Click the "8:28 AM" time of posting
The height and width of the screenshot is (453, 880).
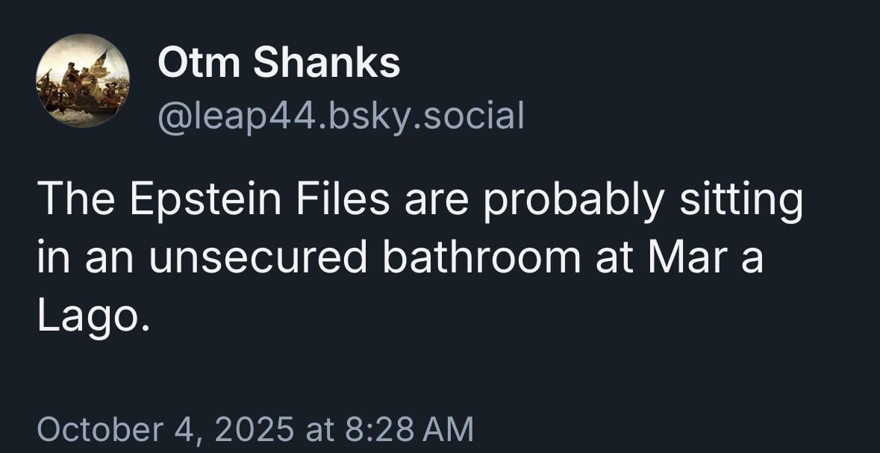[408, 429]
